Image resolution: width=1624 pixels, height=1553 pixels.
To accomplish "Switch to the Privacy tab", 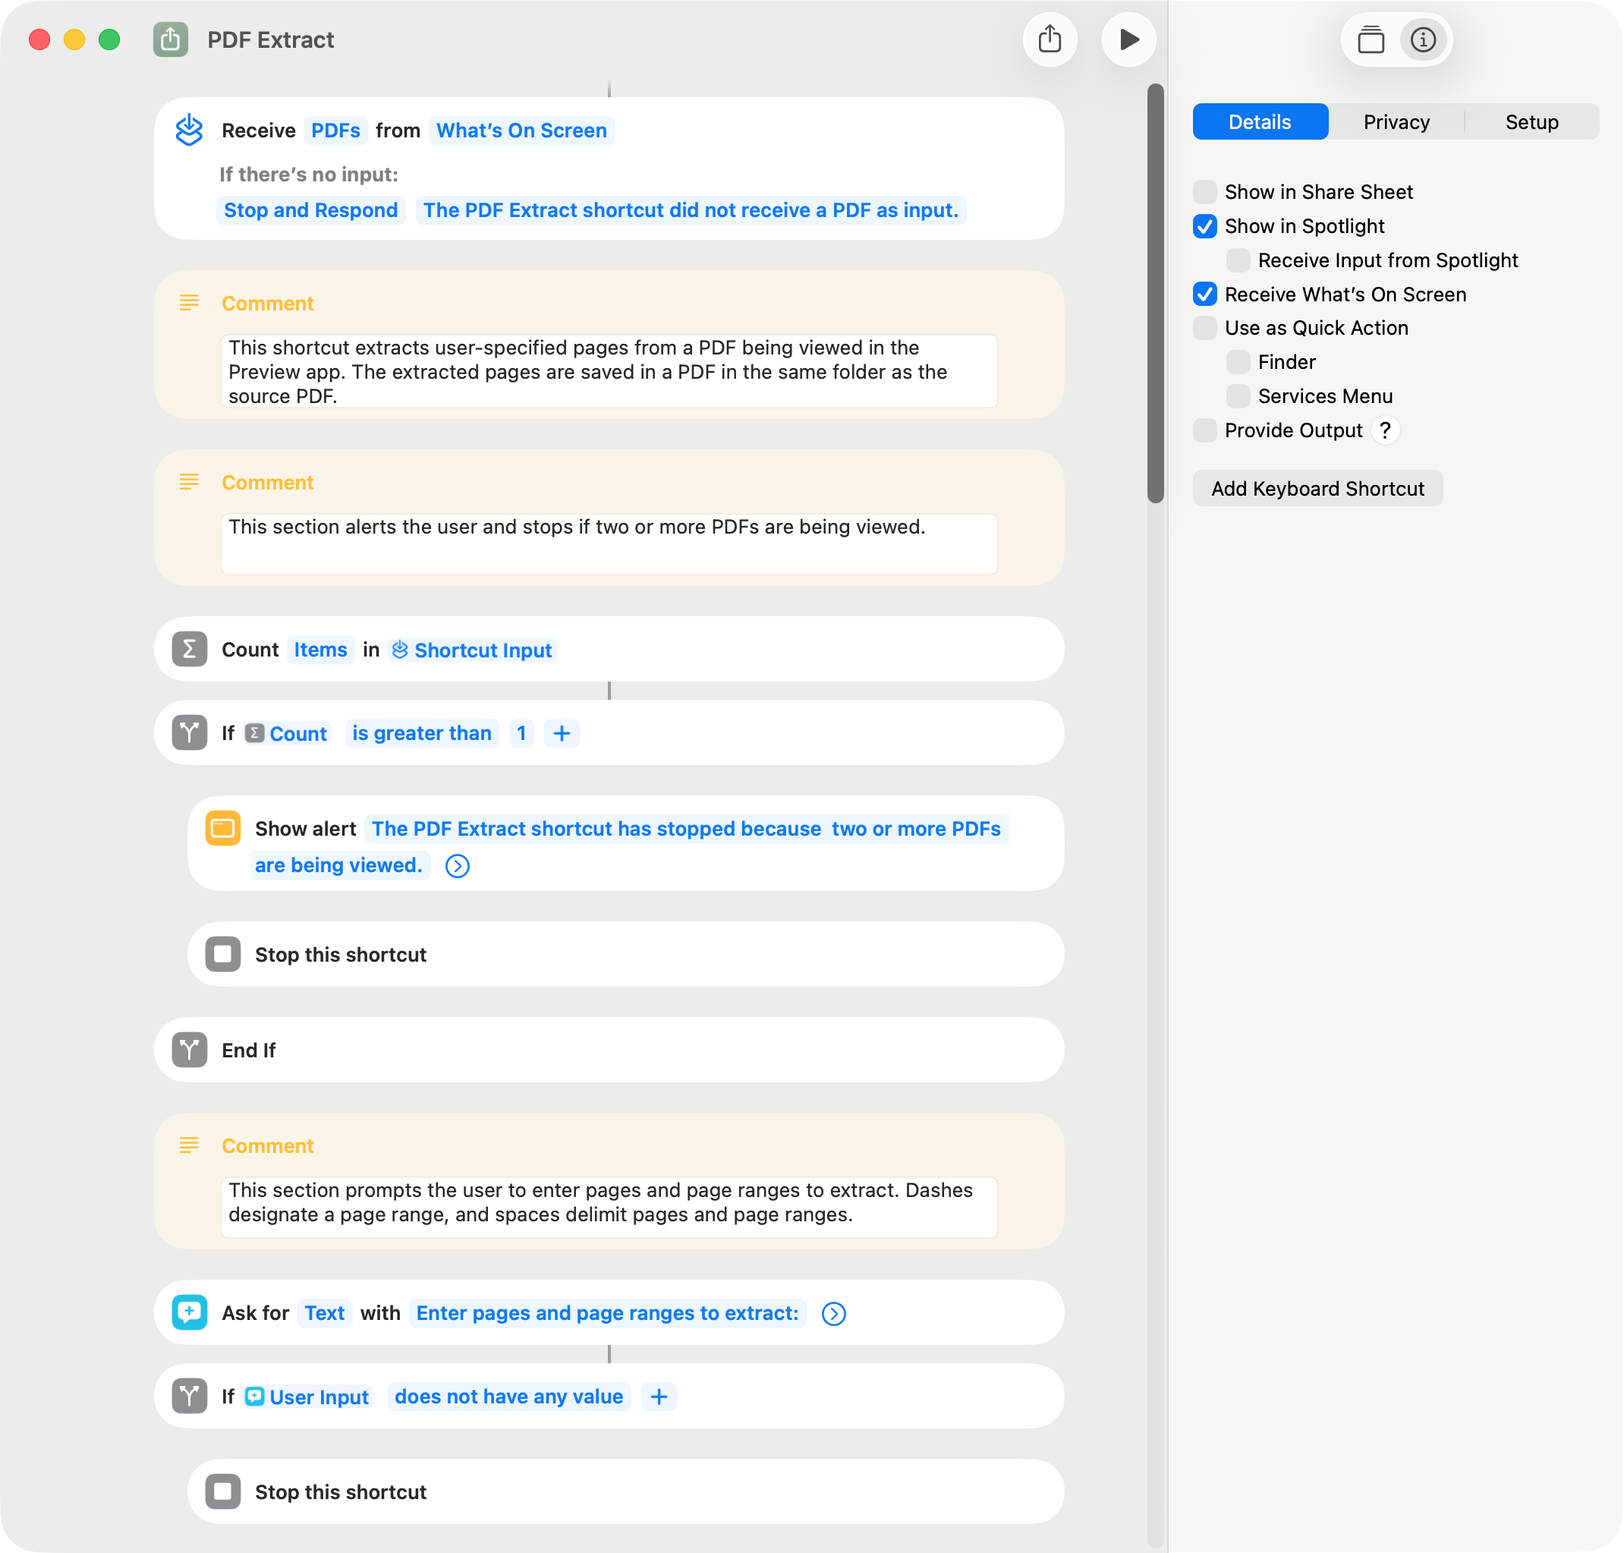I will [x=1396, y=121].
